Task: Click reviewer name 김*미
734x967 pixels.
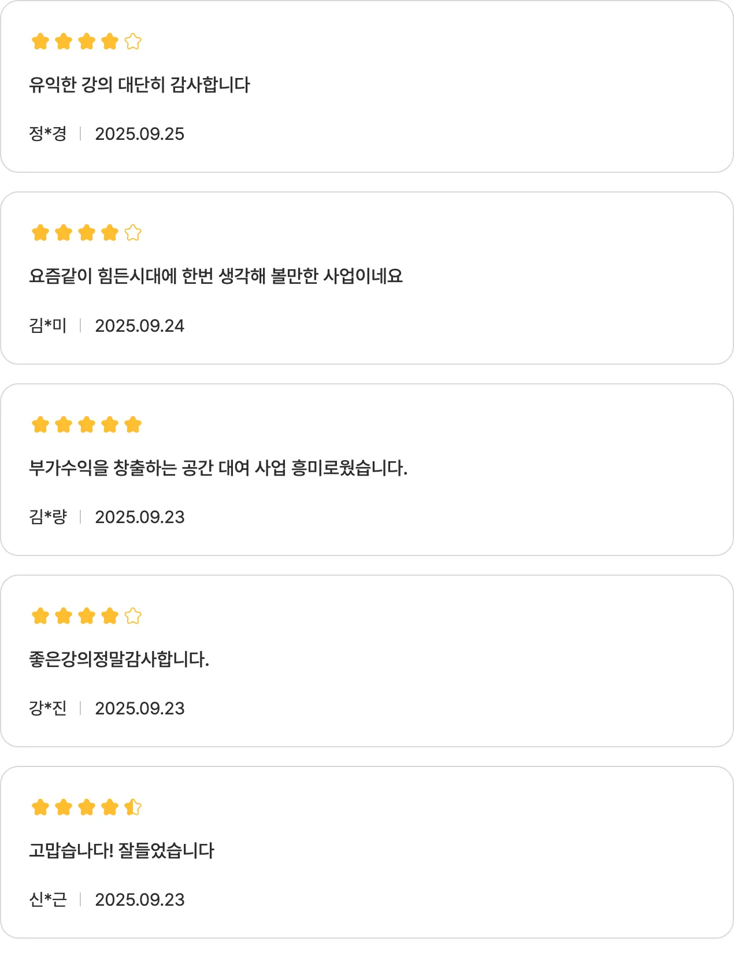Action: (48, 326)
